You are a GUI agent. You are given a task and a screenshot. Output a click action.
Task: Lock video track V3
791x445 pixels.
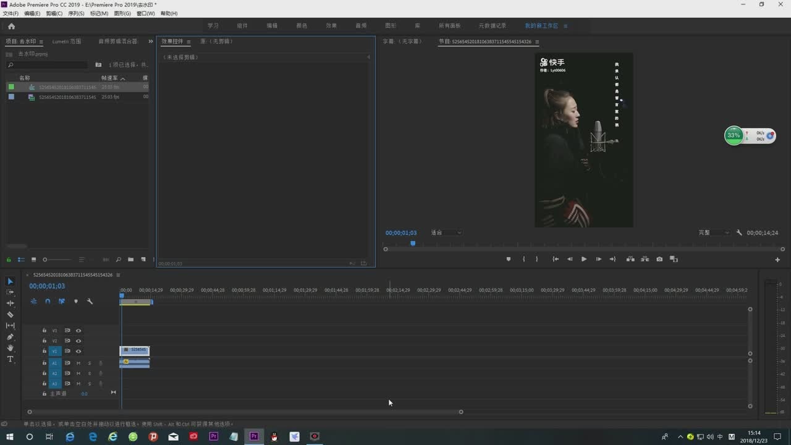click(44, 331)
